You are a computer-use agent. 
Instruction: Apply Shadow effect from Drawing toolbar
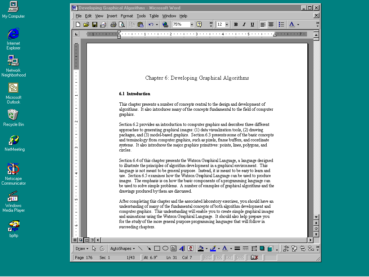point(262,249)
